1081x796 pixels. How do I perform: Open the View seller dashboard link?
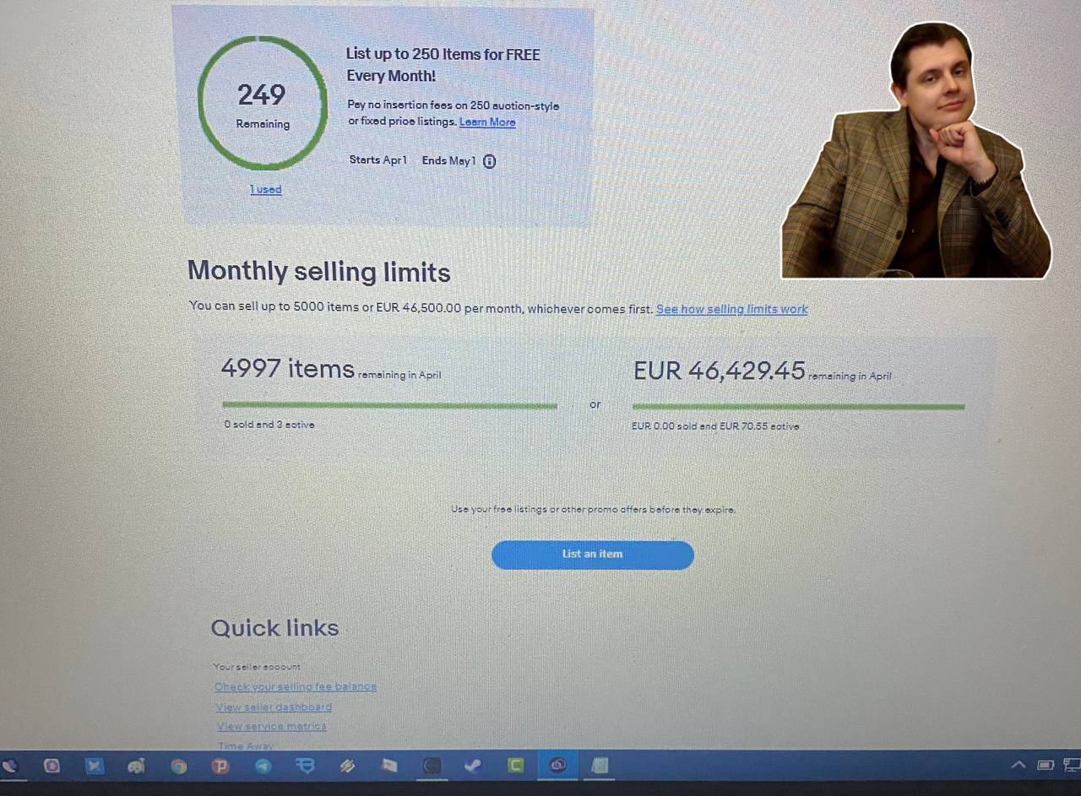click(274, 707)
